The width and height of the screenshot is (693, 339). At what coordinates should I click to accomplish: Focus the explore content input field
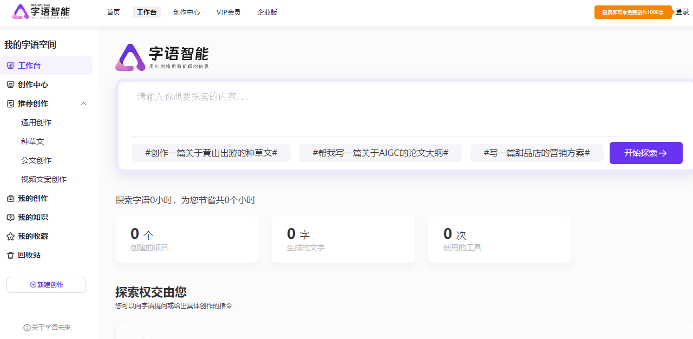(401, 108)
